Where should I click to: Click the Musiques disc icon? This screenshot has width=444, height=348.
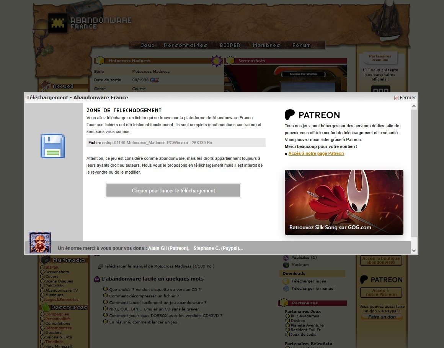tap(286, 265)
